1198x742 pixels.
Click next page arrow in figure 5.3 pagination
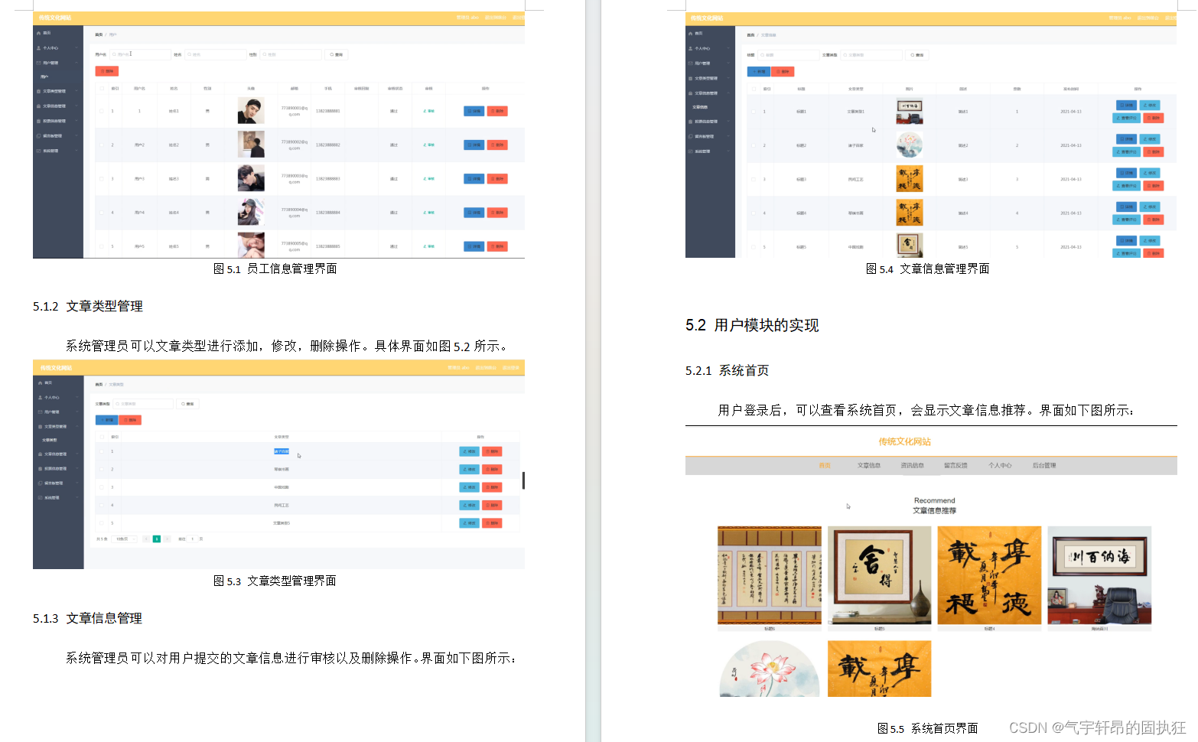[167, 539]
